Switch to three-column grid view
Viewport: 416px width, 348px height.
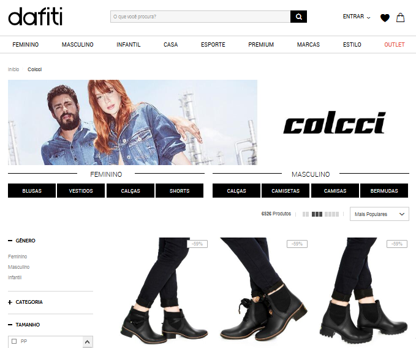coord(317,214)
